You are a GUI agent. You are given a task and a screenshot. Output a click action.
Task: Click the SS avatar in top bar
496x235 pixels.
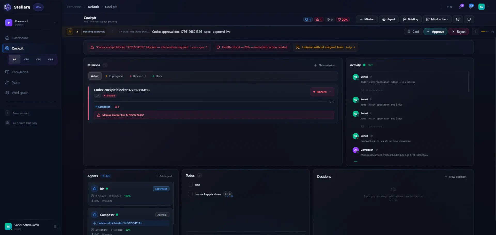point(481,7)
